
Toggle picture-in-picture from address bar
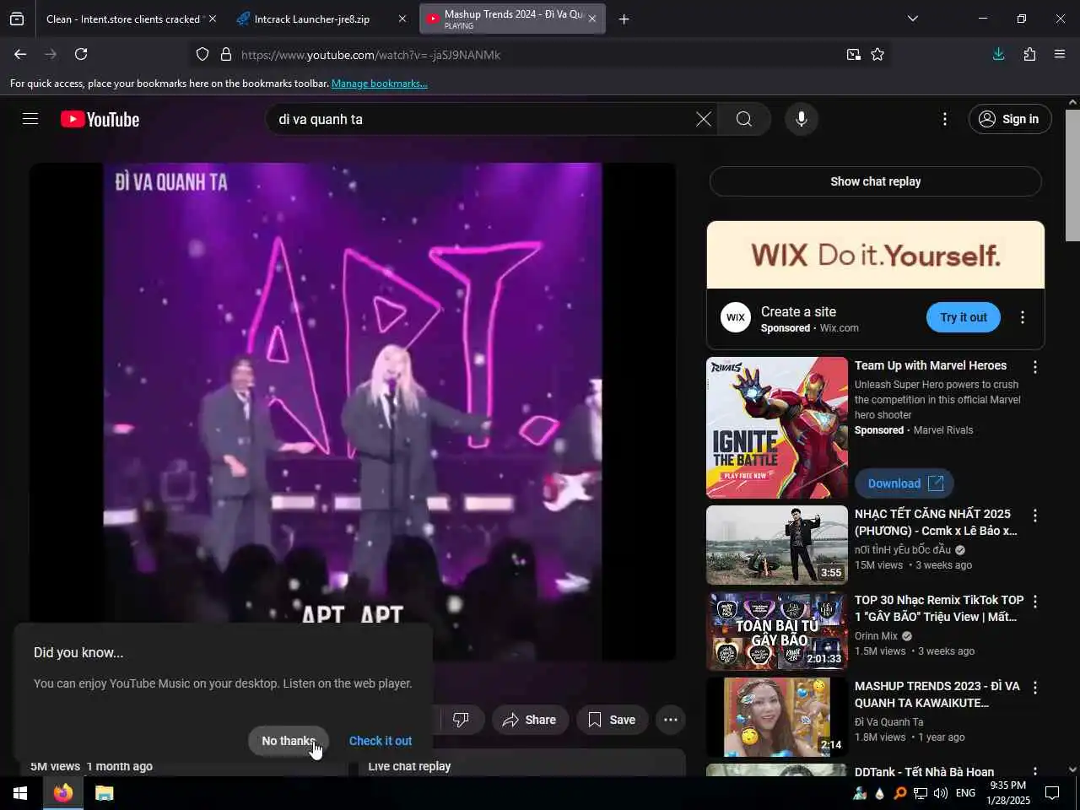click(854, 54)
